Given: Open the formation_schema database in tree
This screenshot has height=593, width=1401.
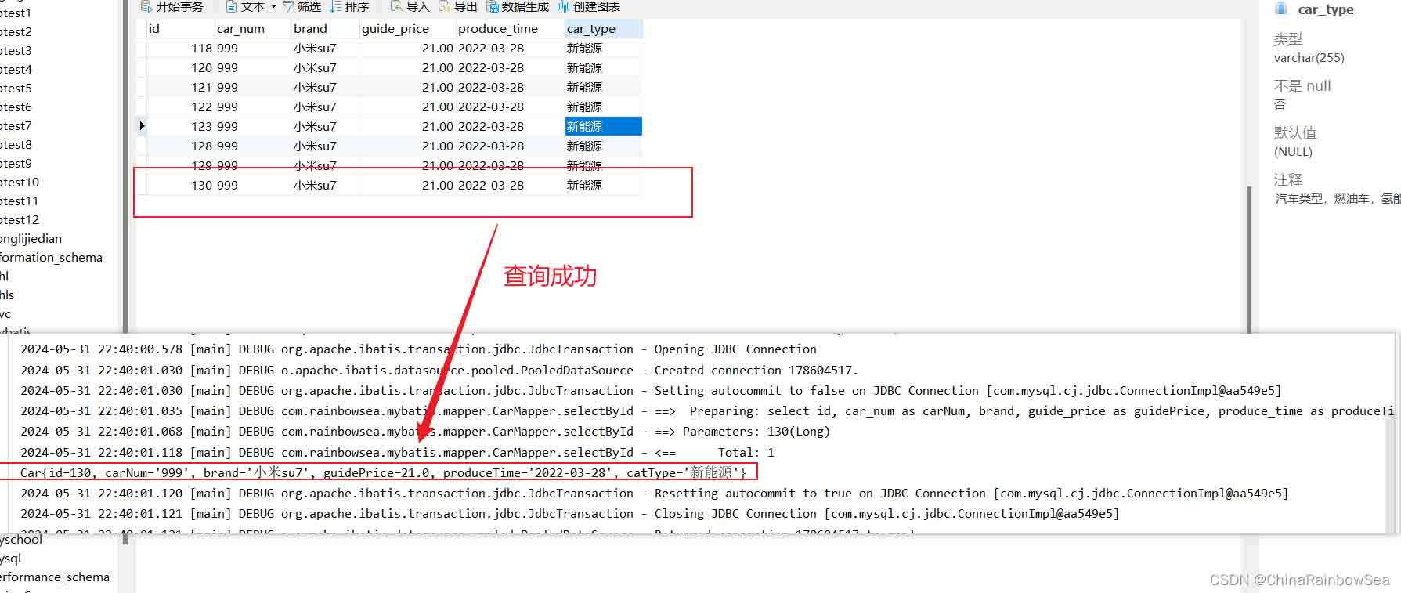Looking at the screenshot, I should (x=51, y=258).
